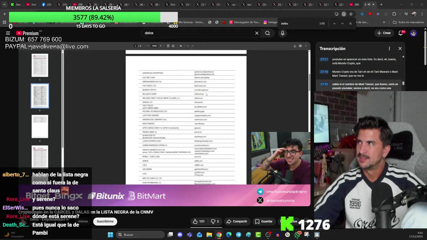The image size is (427, 240).
Task: Open Instagram bookmark
Action: [271, 22]
